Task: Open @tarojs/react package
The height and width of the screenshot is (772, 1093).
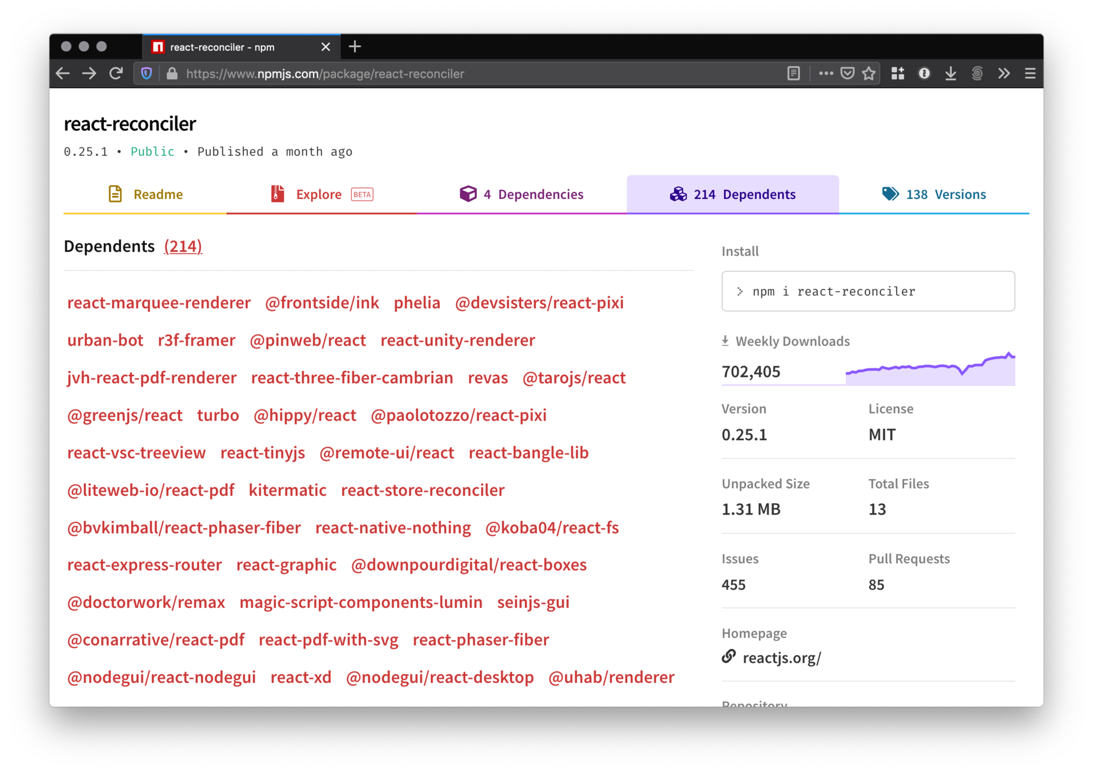Action: pyautogui.click(x=574, y=377)
